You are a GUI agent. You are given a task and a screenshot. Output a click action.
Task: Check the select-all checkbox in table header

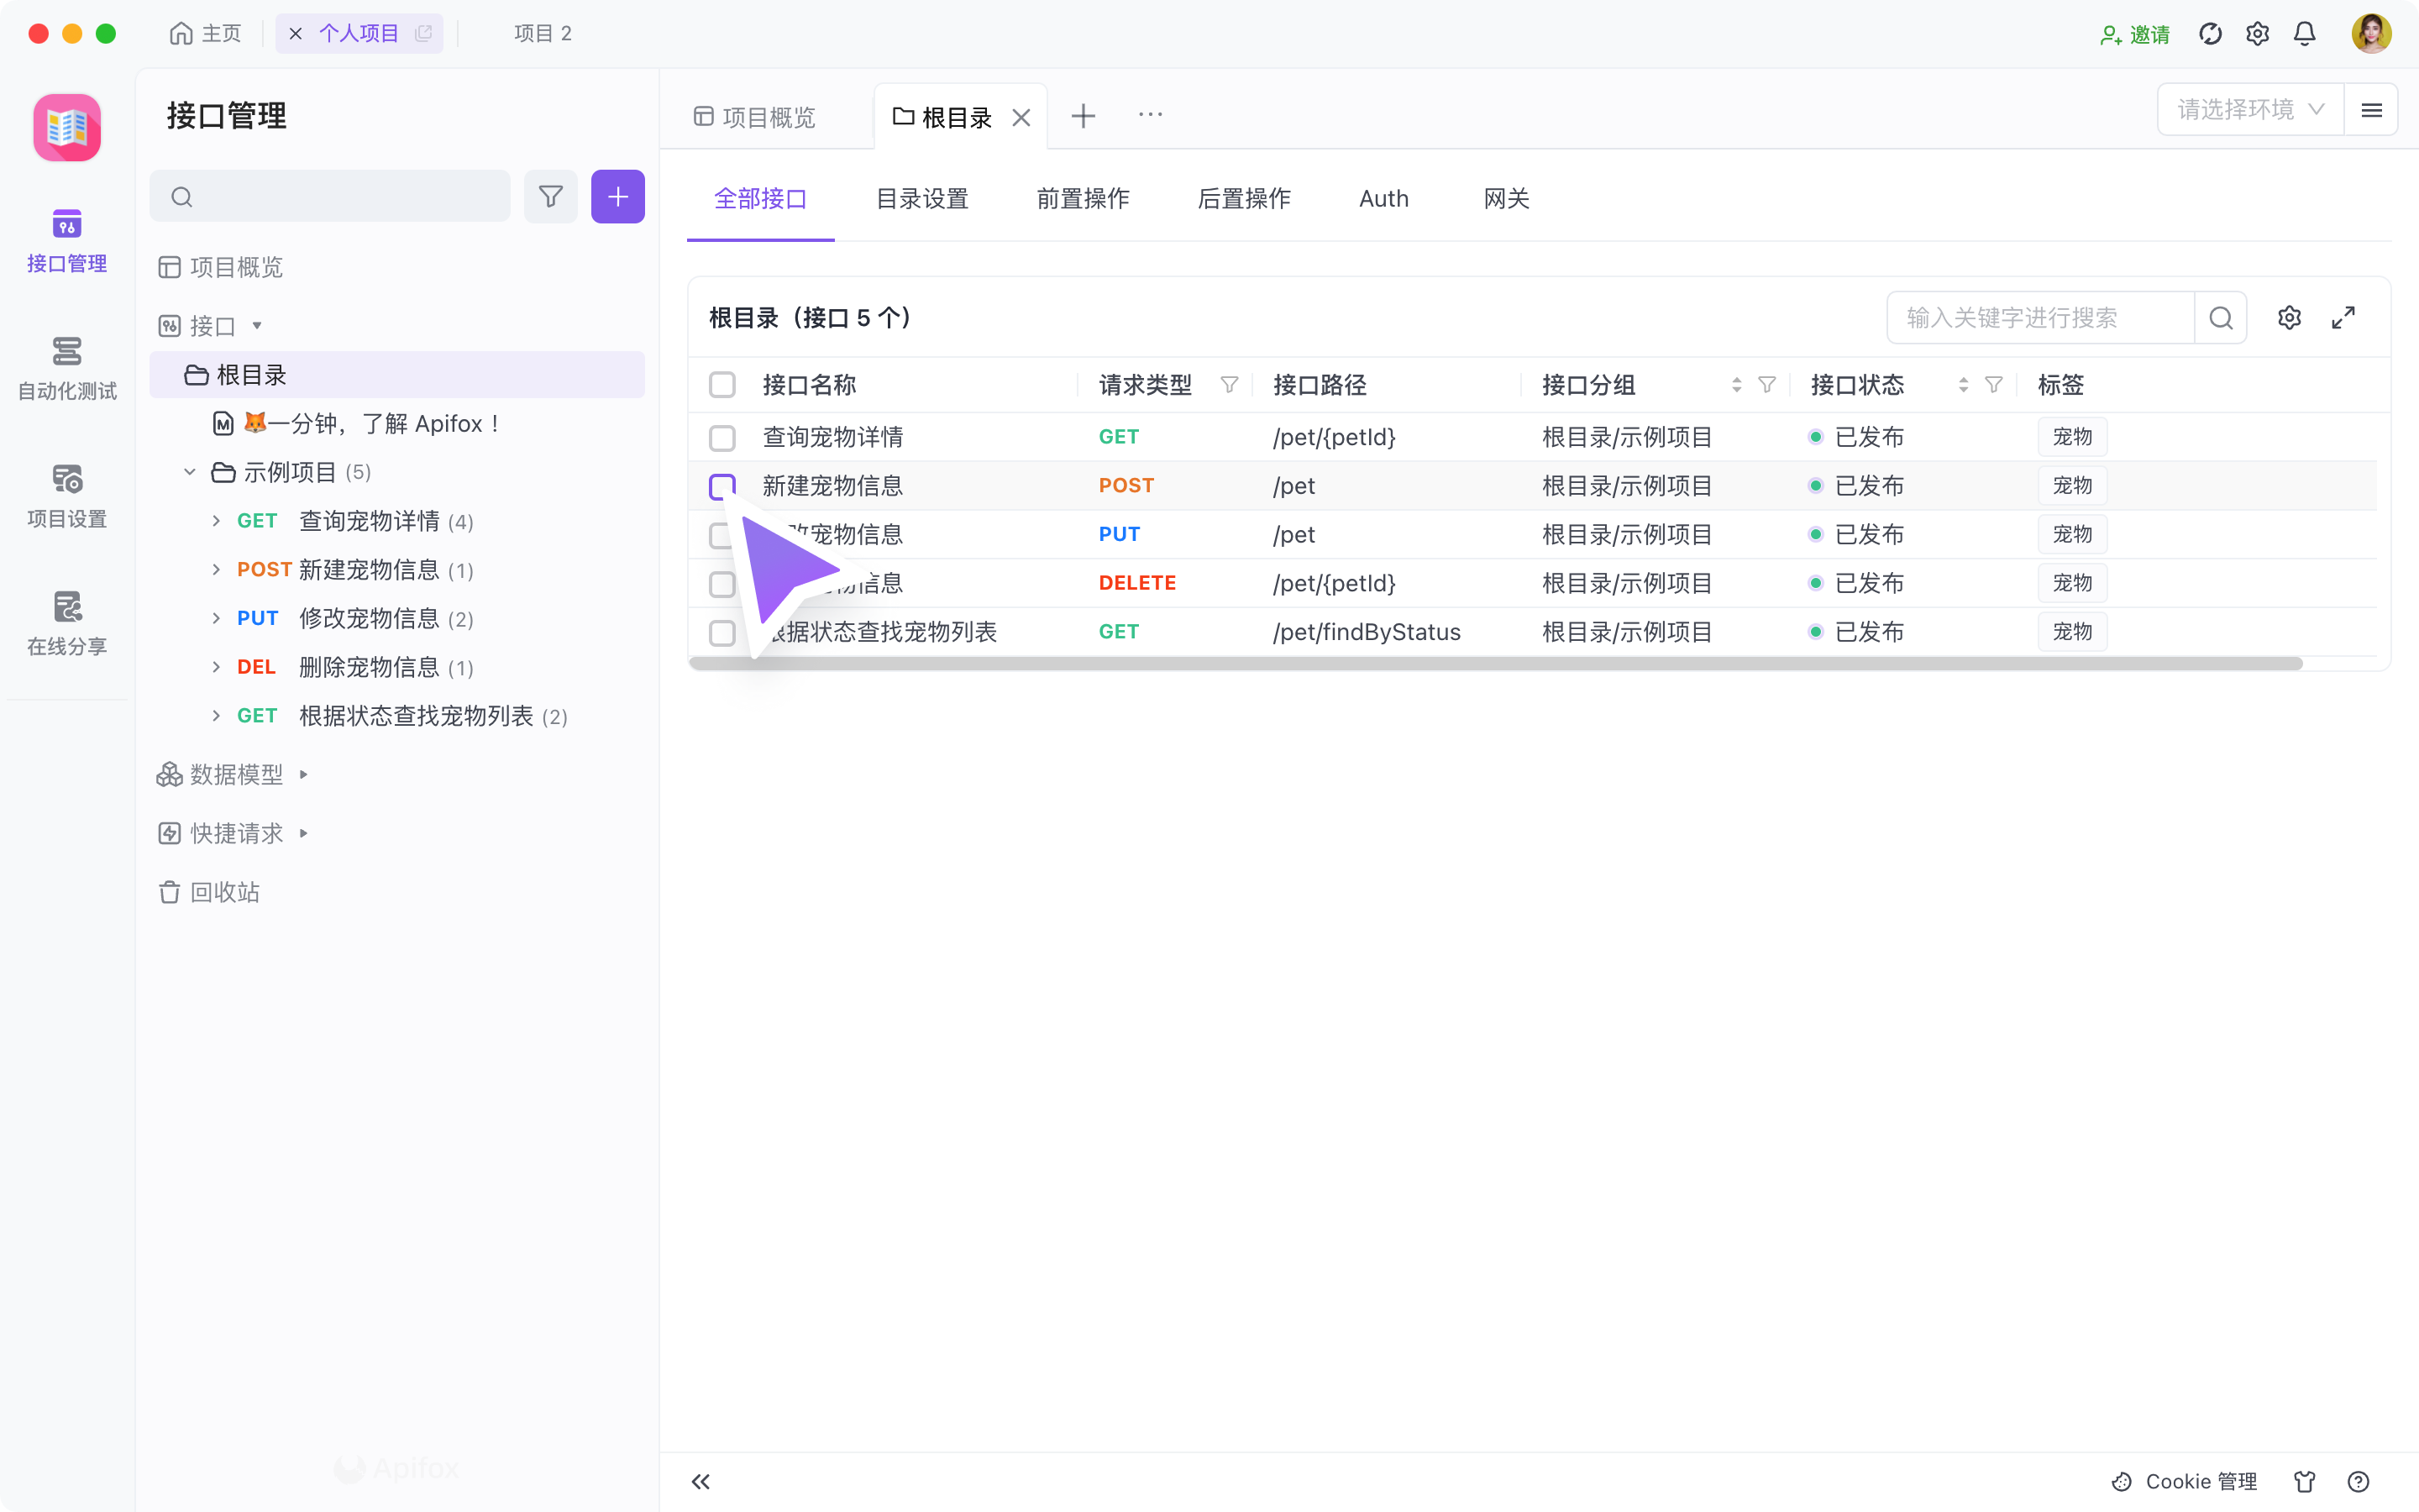(x=722, y=384)
